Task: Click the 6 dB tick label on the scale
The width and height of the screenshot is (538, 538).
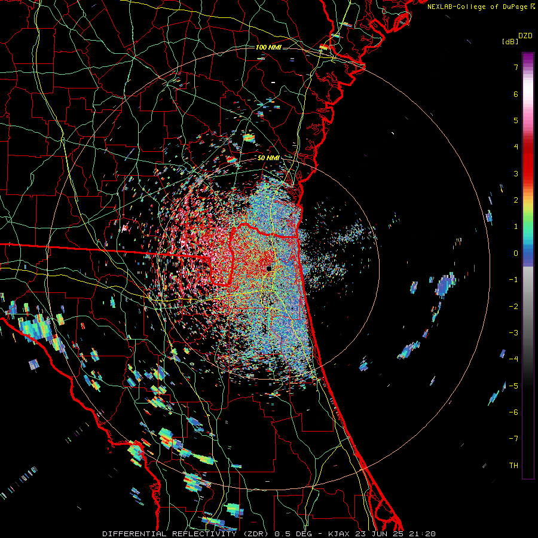Action: click(516, 94)
